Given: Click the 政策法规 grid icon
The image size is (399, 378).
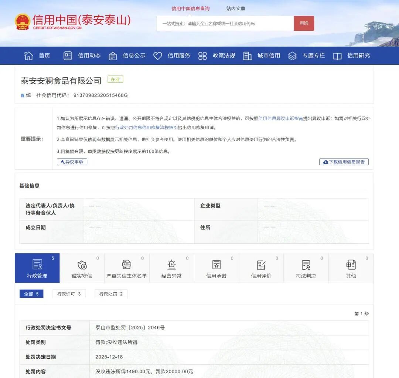Looking at the screenshot, I should coord(202,56).
